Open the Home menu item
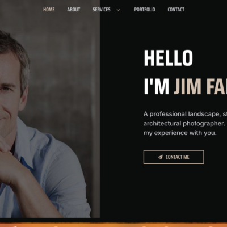The image size is (227, 227). (49, 10)
